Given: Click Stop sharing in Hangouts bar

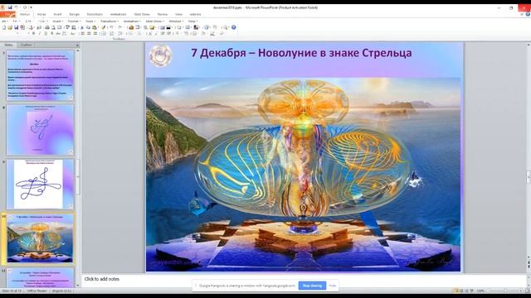Looking at the screenshot, I should (312, 286).
